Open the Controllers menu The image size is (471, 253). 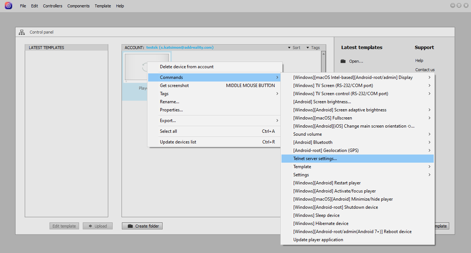pyautogui.click(x=52, y=6)
